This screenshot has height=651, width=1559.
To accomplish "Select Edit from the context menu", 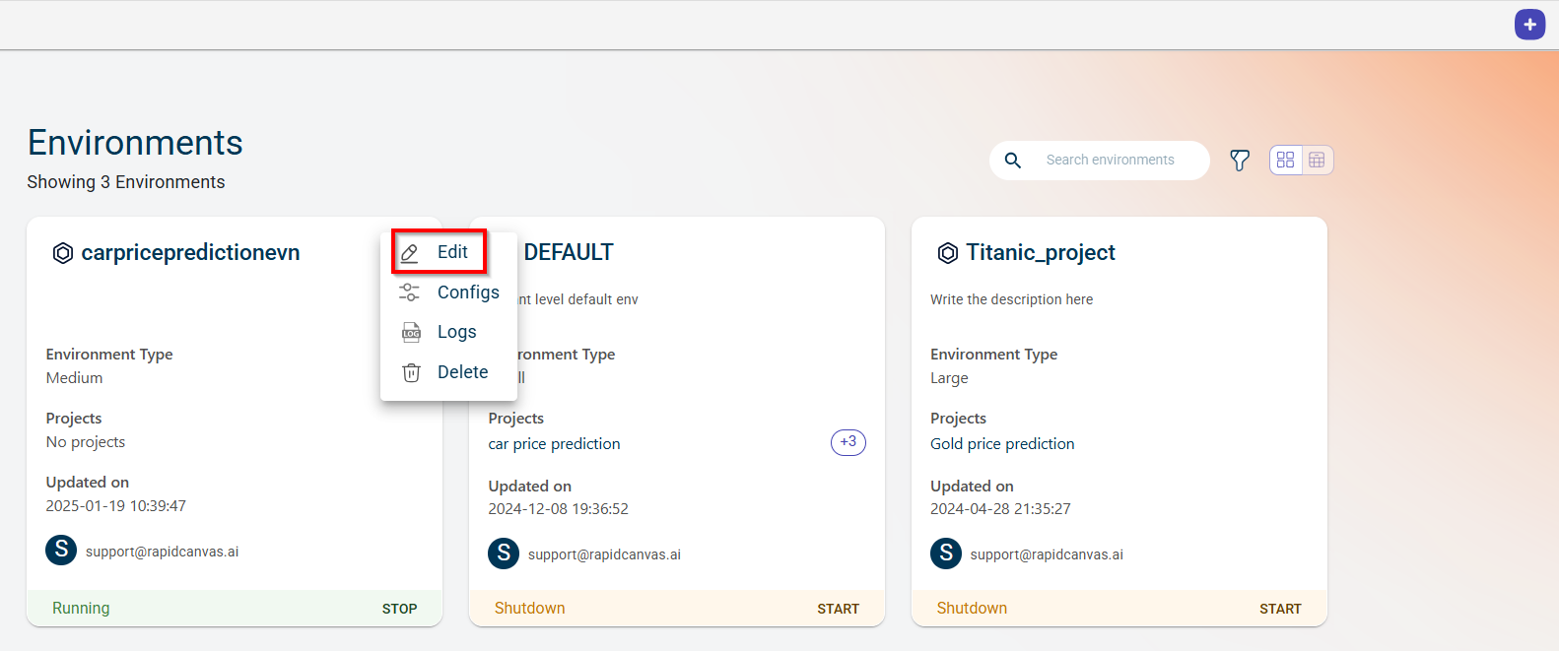I will (451, 252).
